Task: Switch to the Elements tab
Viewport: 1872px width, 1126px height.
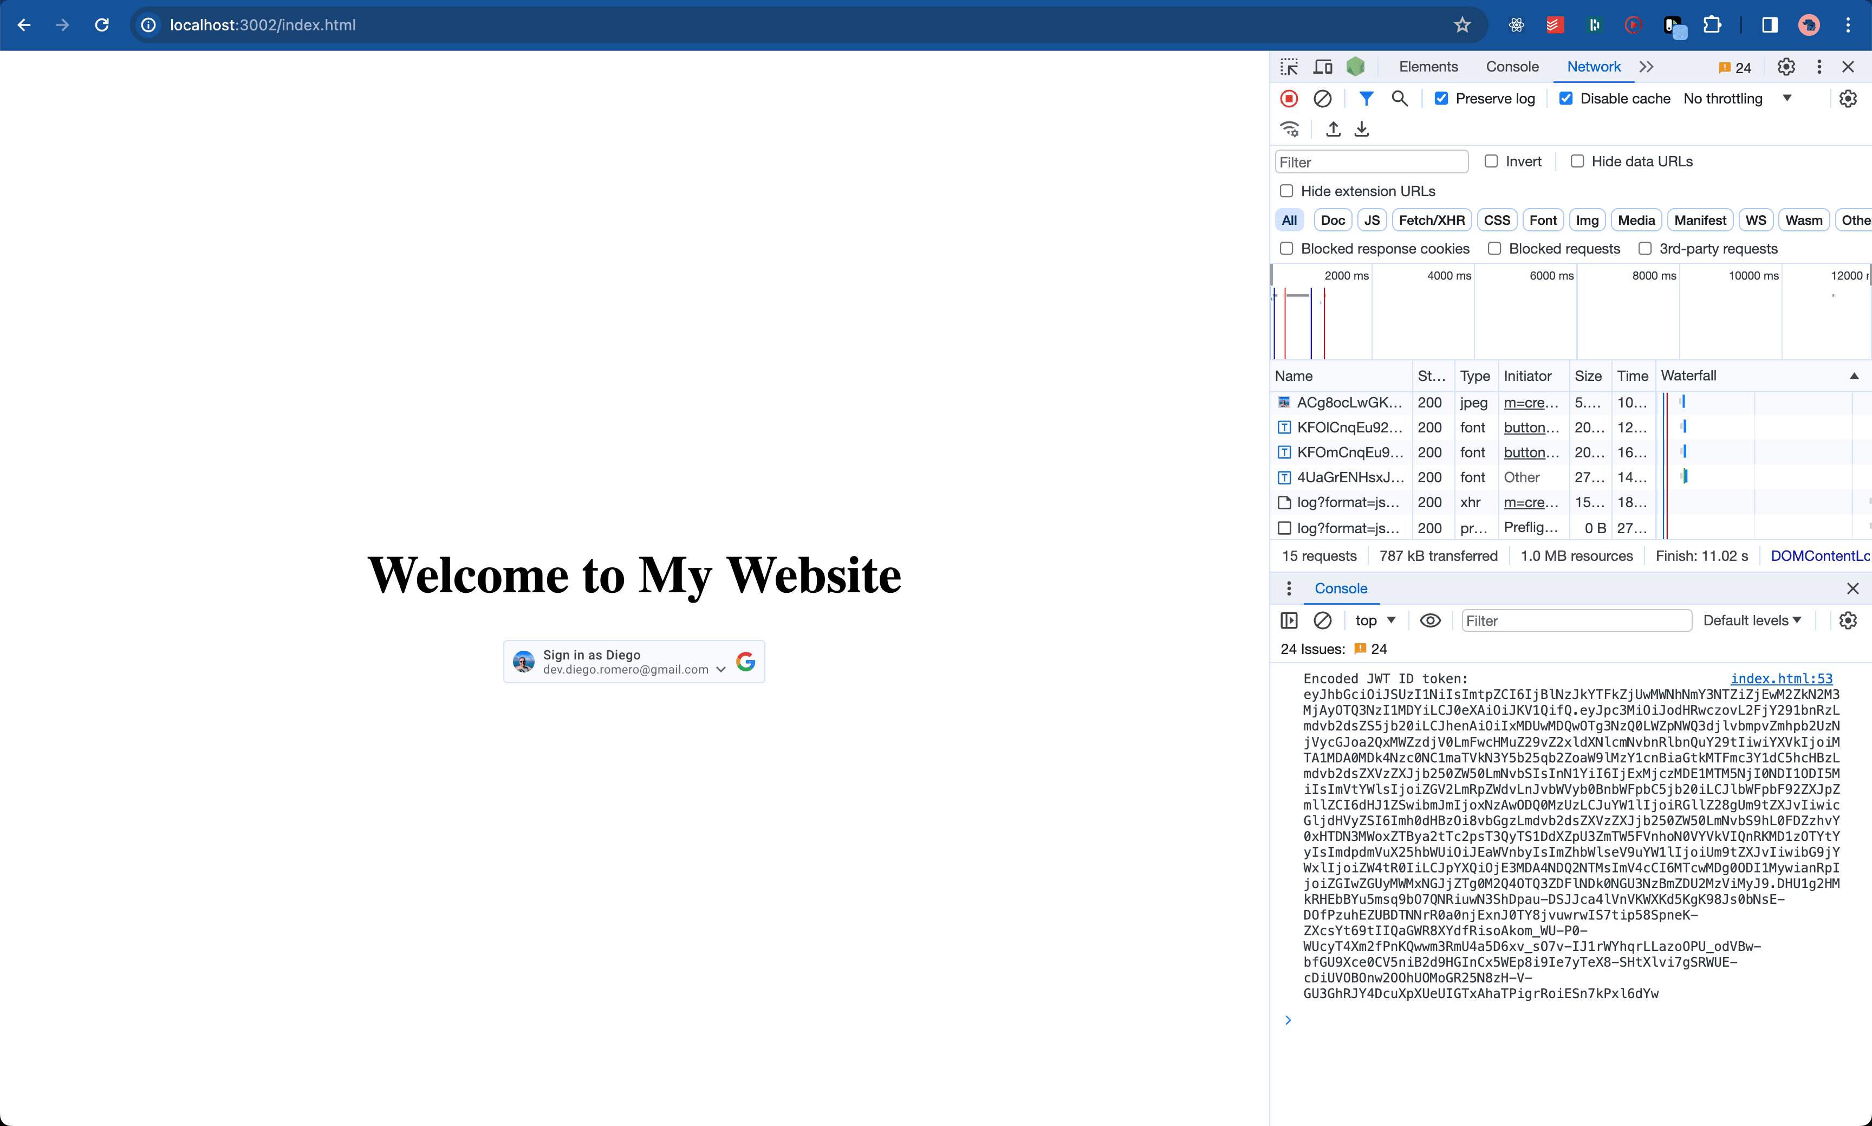Action: coord(1428,67)
